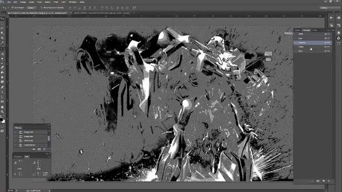Open the Help menu
342x192 pixels.
pyautogui.click(x=82, y=2)
